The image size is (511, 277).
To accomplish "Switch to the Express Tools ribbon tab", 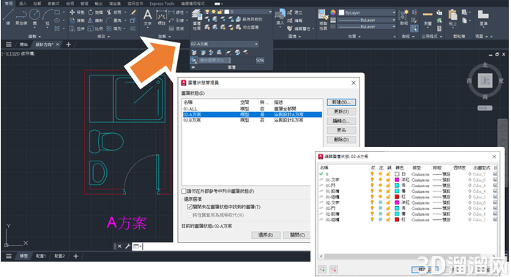I will tap(162, 4).
